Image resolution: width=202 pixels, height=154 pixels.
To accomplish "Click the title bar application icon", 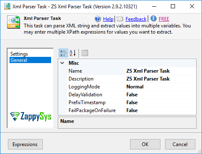I will pos(7,6).
